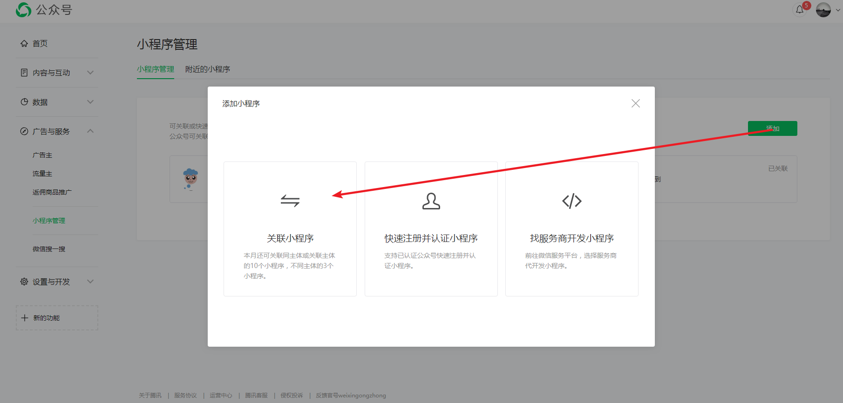
Task: Click the notification bell icon
Action: [800, 10]
